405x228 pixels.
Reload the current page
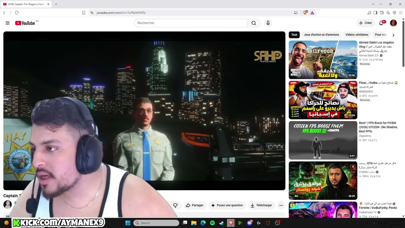click(17, 13)
